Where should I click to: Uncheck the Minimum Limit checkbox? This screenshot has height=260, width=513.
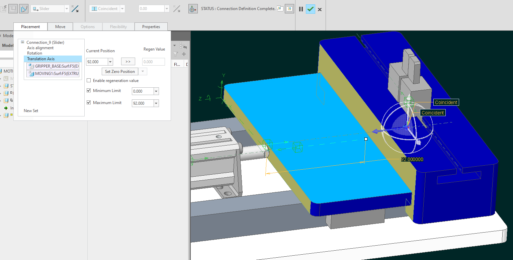point(89,91)
